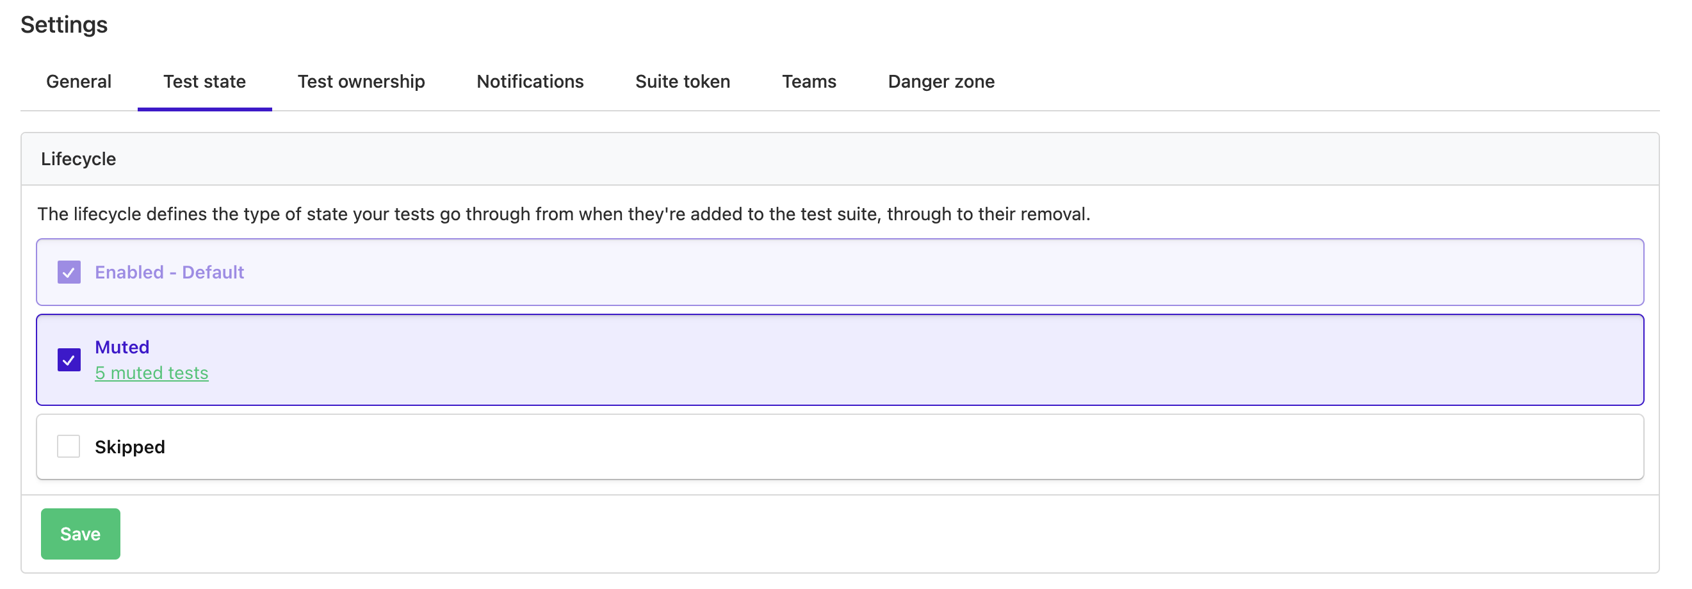The width and height of the screenshot is (1692, 589).
Task: Click the Skipped state label
Action: click(x=129, y=446)
